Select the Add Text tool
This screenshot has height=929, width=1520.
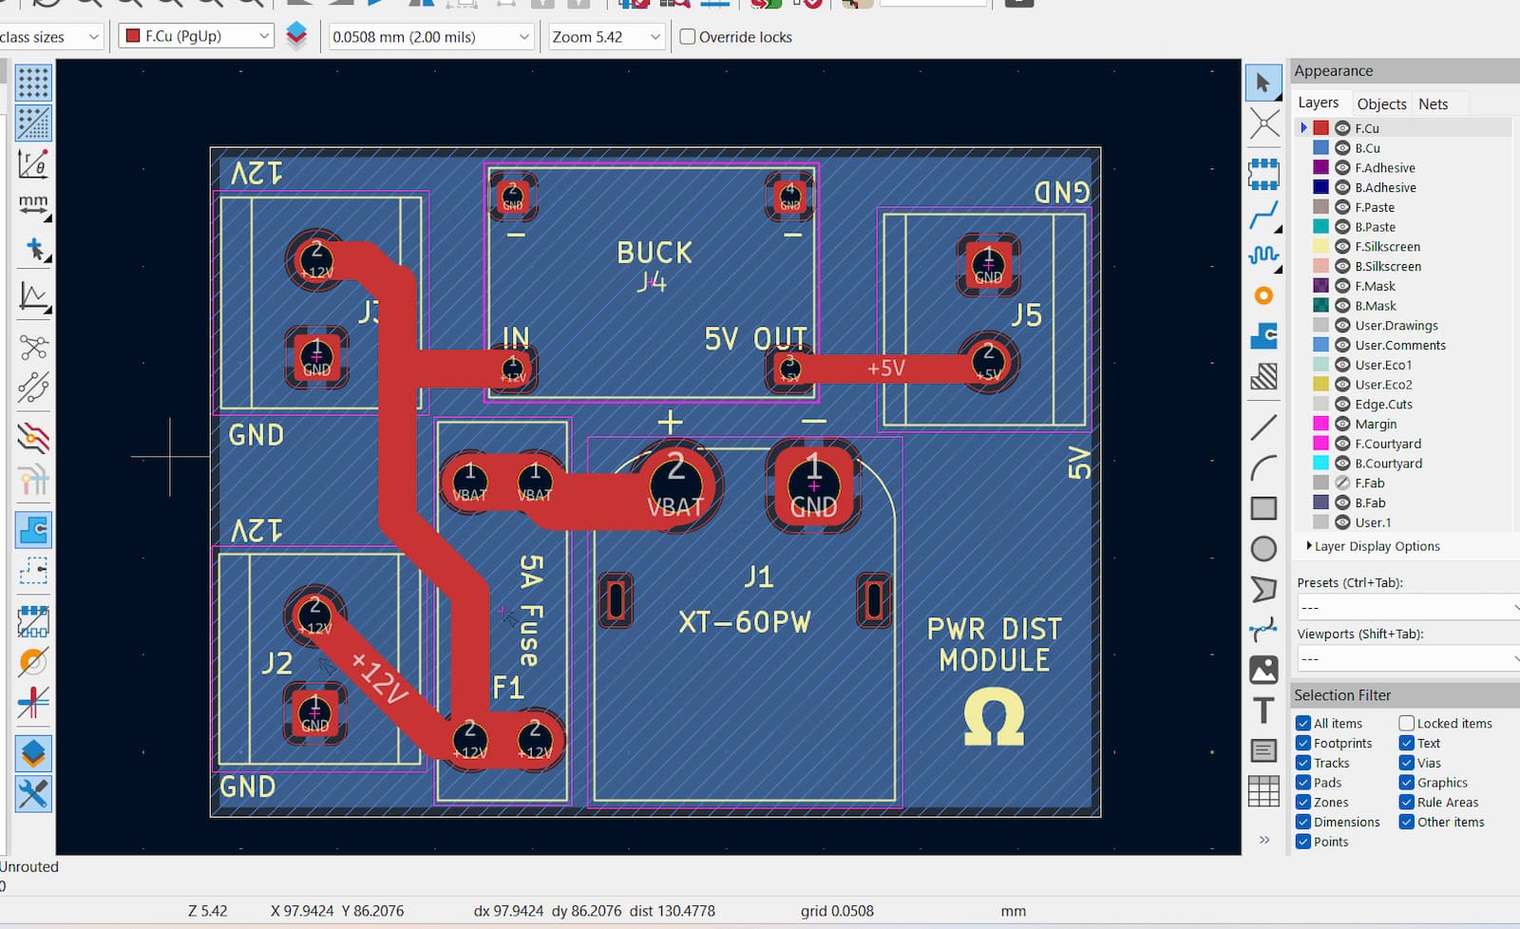[1263, 710]
